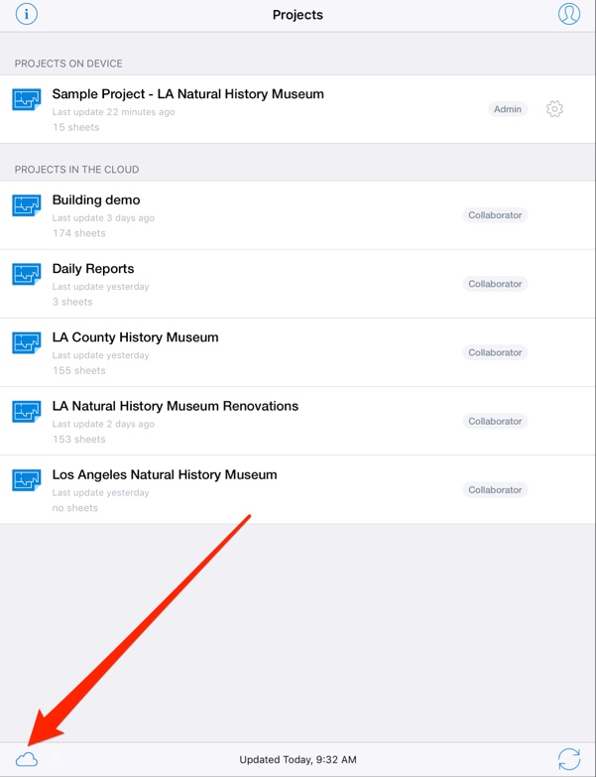This screenshot has height=777, width=596.
Task: Click LA County History Museum blueprint icon
Action: tap(26, 343)
